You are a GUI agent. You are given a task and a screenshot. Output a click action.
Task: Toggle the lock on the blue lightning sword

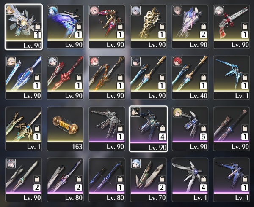click(x=37, y=77)
